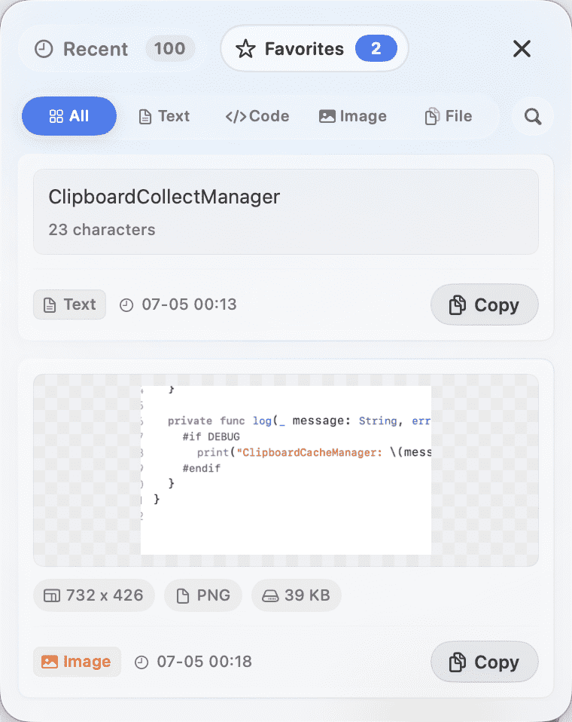The image size is (572, 722).
Task: Click the 39 KB file size tag
Action: pos(296,595)
